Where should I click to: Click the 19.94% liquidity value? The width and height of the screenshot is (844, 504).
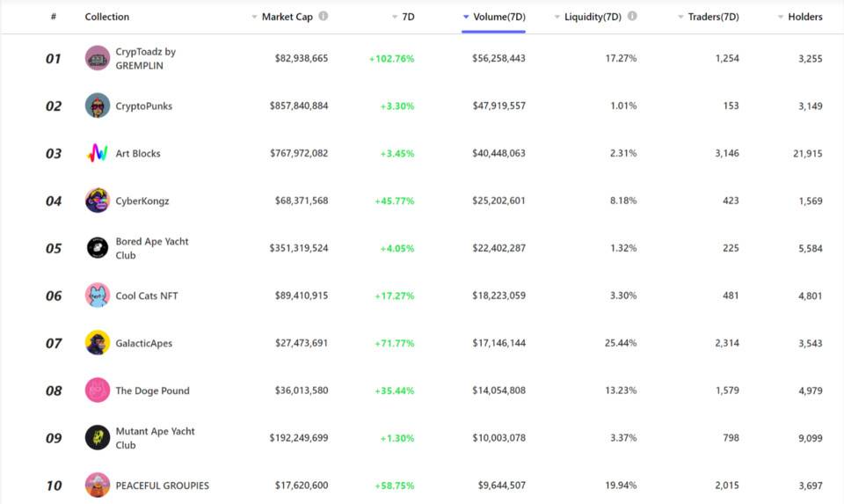(621, 486)
